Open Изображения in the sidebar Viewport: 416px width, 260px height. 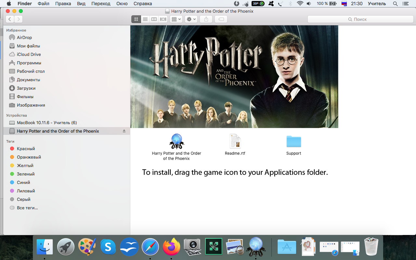[31, 105]
